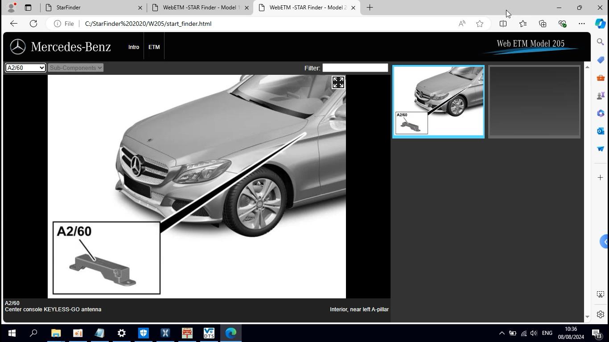The width and height of the screenshot is (609, 342).
Task: Open the tab actions menu
Action: pyautogui.click(x=28, y=8)
